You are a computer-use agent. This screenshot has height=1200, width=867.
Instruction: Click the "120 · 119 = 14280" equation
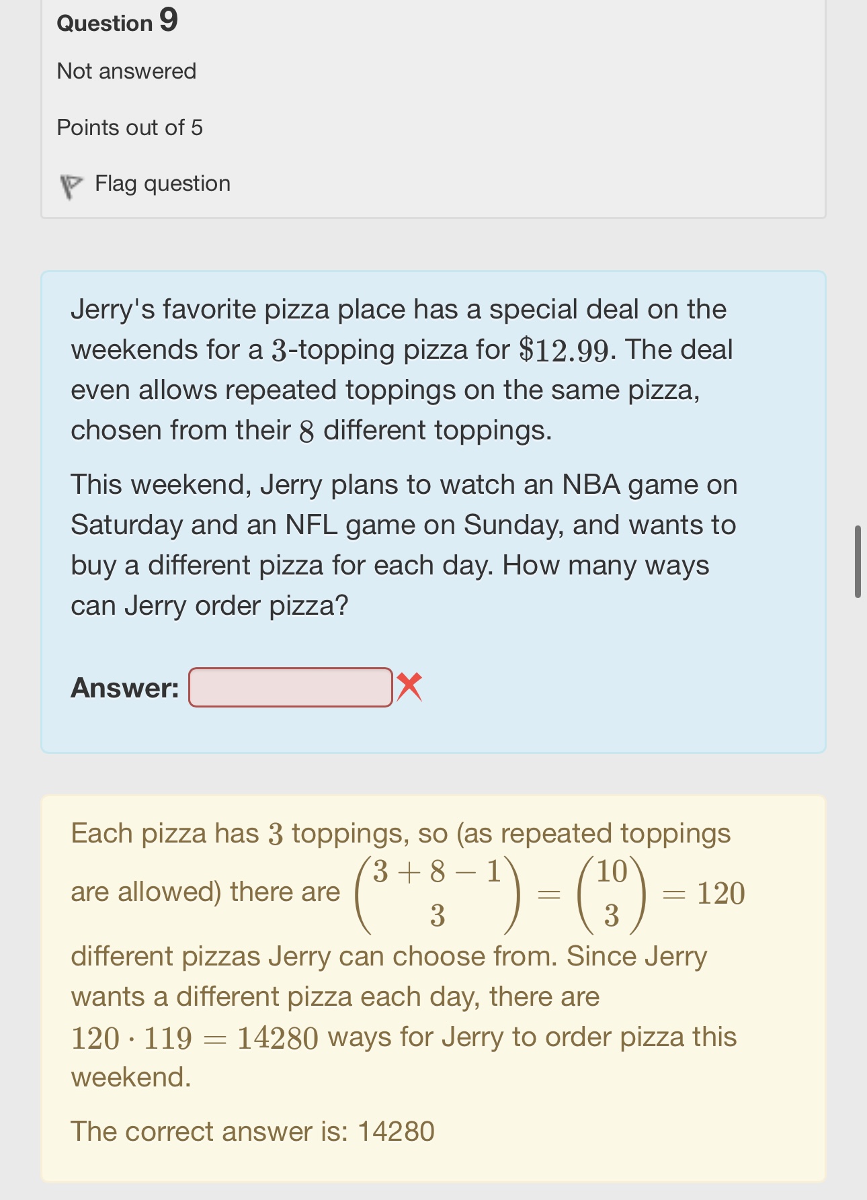(x=194, y=1038)
